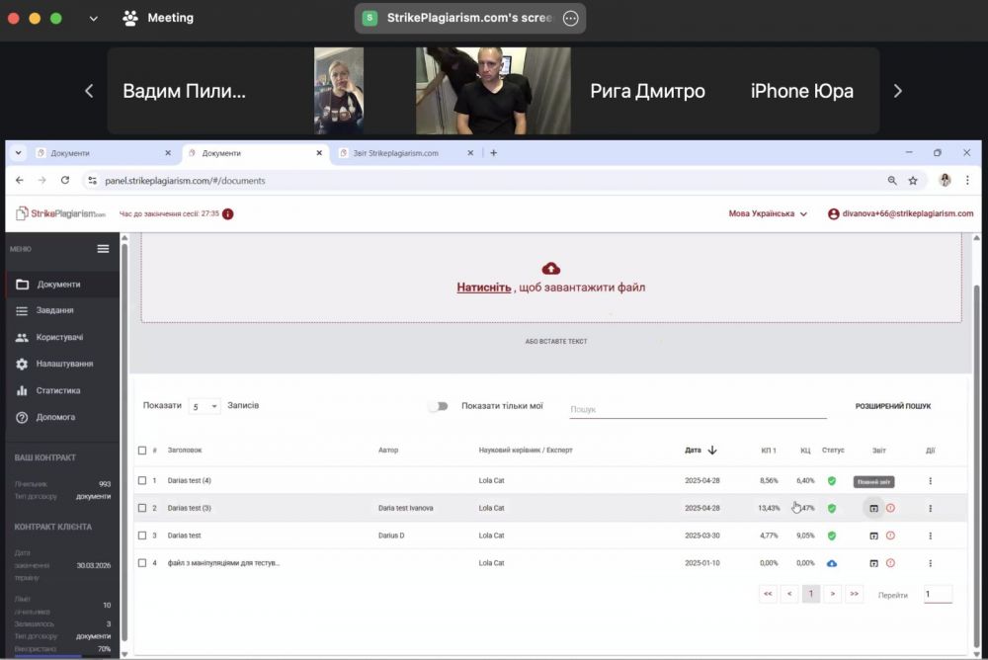Go to last page with >> button
988x660 pixels.
(854, 594)
